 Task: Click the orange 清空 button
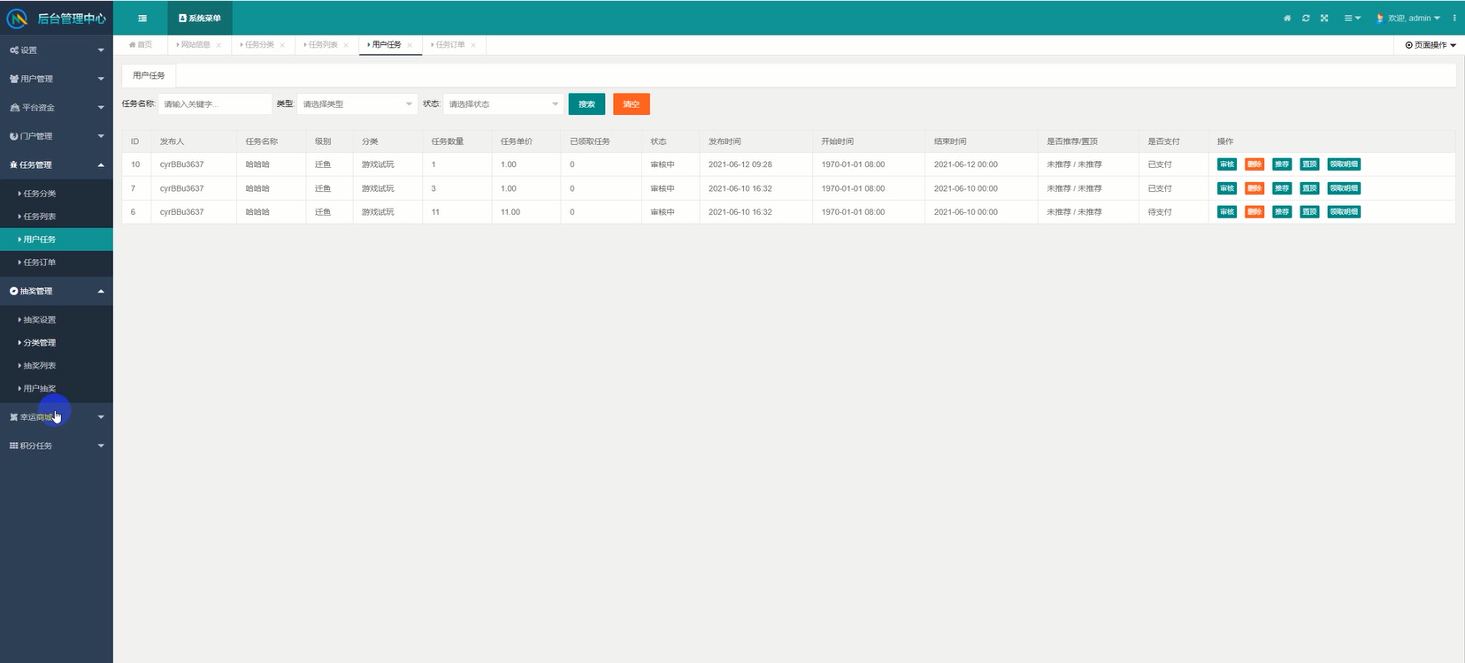coord(631,104)
